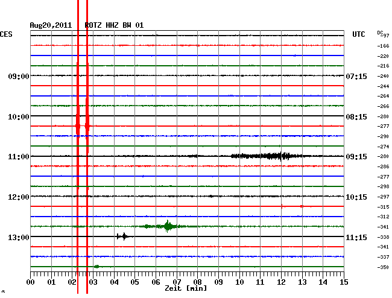Click minute tick label 00 on time axis
Viewport: 392px width, 298px height.
tap(31, 282)
